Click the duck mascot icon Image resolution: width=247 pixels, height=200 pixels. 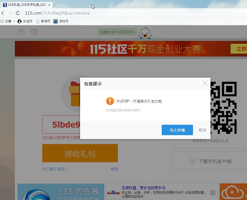pyautogui.click(x=145, y=33)
